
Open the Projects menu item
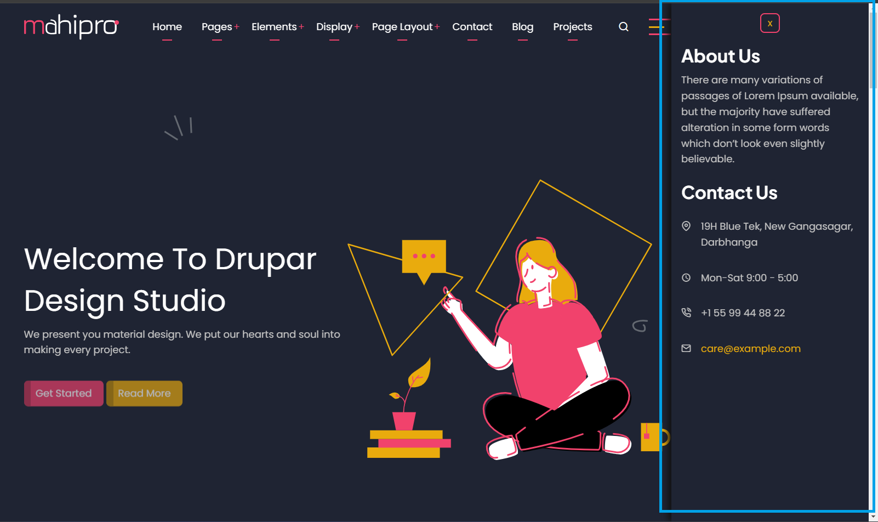click(572, 27)
